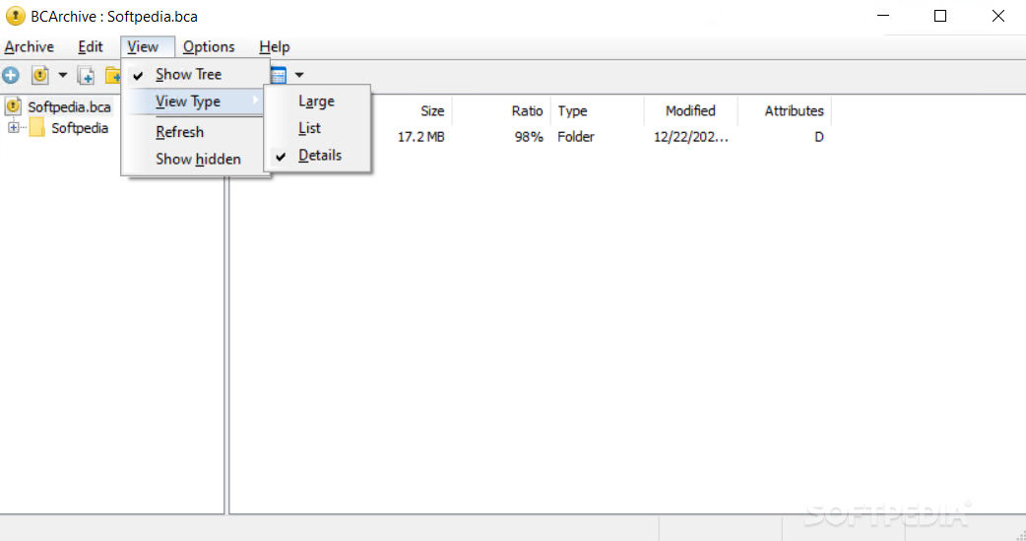Choose Refresh from the View menu
The width and height of the screenshot is (1026, 541).
click(196, 132)
